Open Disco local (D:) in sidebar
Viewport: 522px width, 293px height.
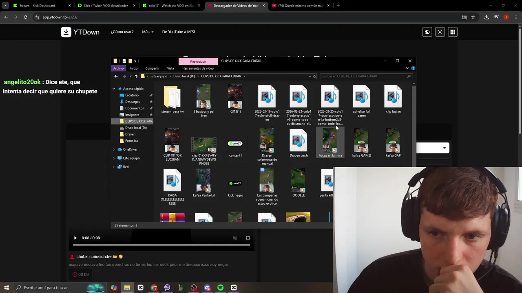(x=136, y=128)
